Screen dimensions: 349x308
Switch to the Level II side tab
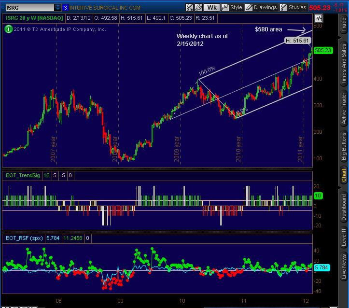coord(344,238)
